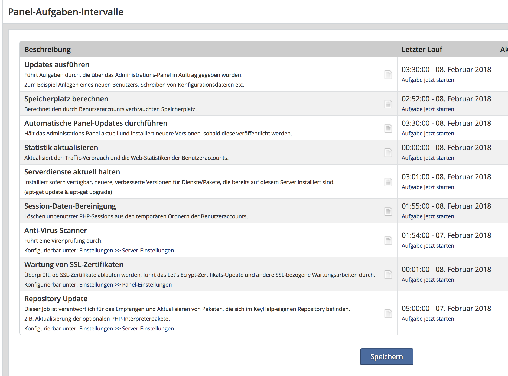Run Repository Update task now
Viewport: 508px width, 376px height.
[x=428, y=319]
